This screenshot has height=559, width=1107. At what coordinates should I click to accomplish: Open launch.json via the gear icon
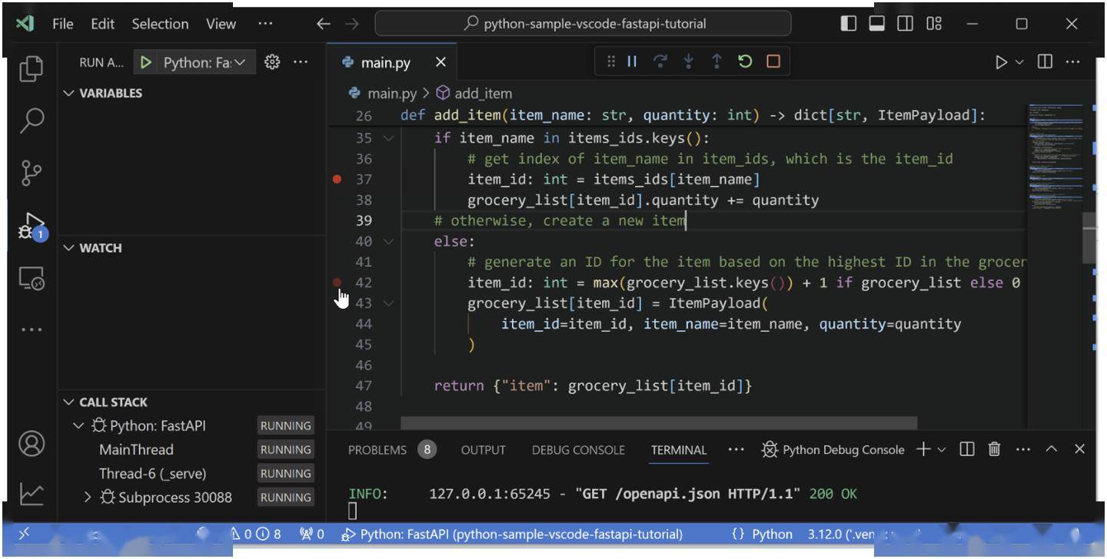[x=271, y=62]
